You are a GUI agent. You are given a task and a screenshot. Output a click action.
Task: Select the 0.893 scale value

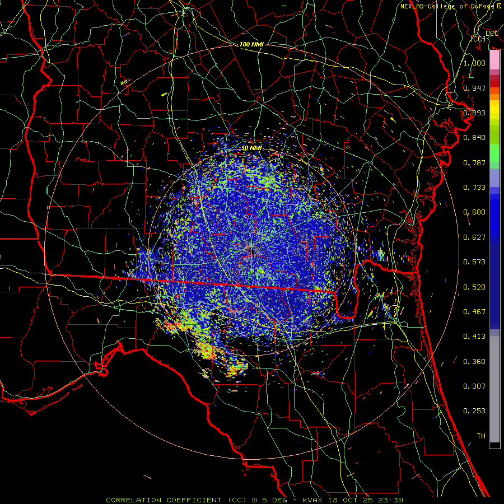tap(474, 113)
